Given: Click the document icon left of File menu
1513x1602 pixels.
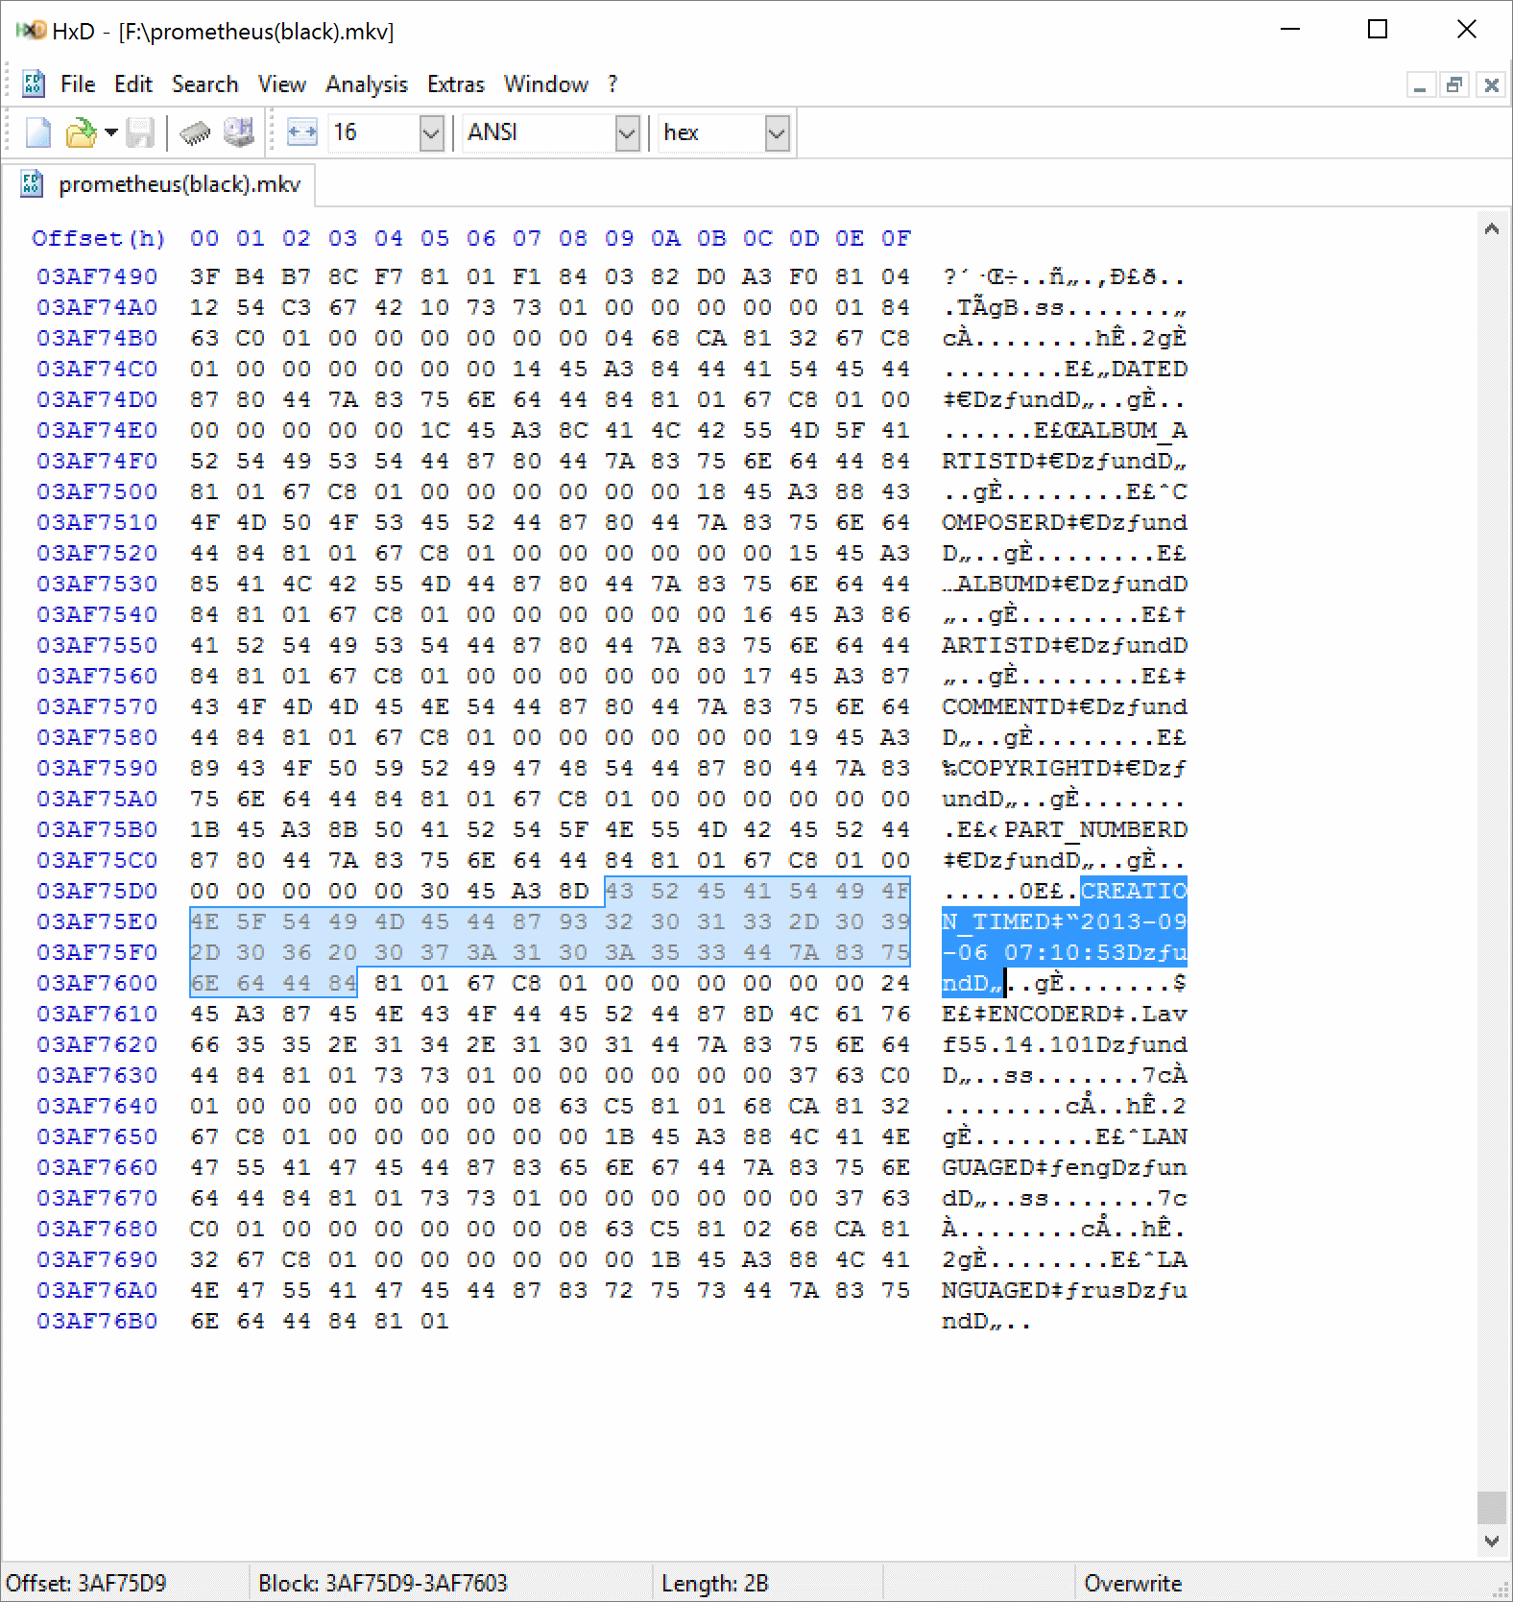Looking at the screenshot, I should (x=34, y=84).
